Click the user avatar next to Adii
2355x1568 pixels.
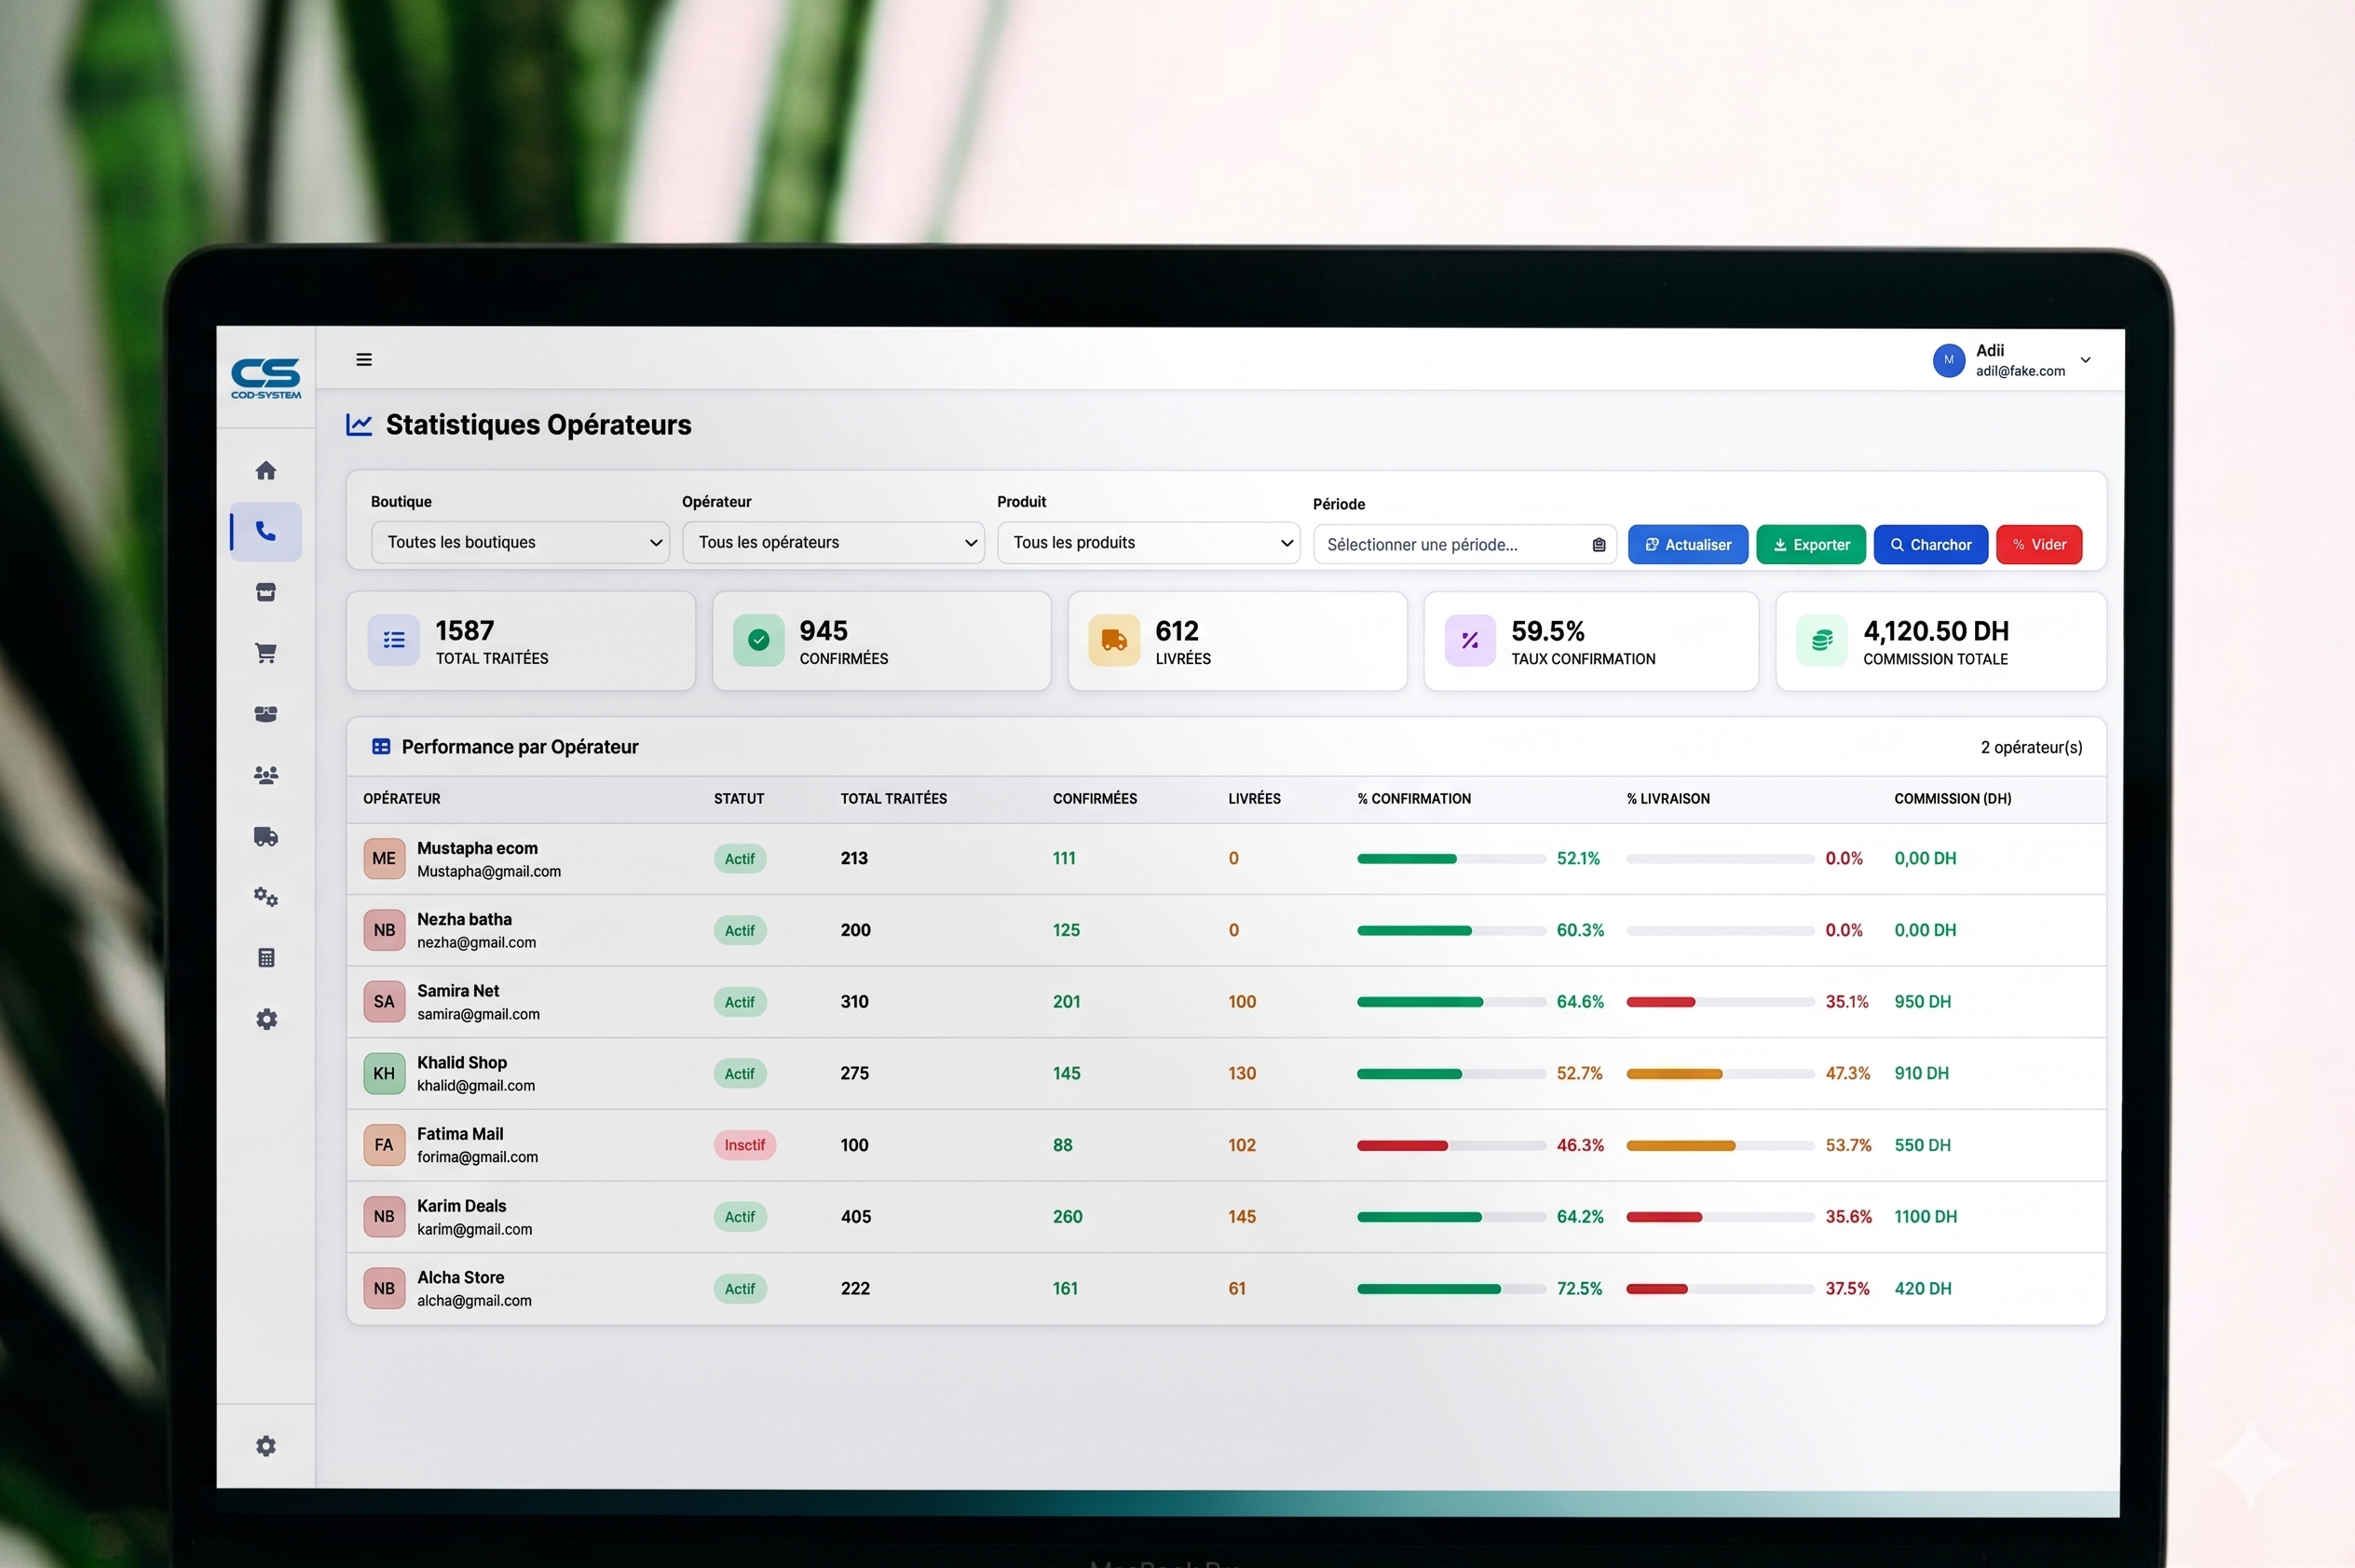1949,360
